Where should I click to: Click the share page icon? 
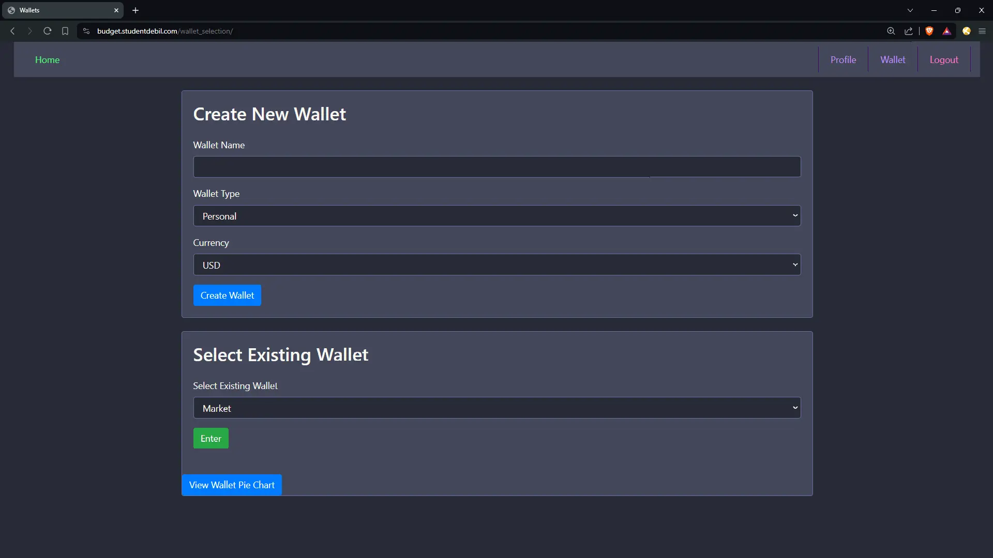(x=908, y=31)
